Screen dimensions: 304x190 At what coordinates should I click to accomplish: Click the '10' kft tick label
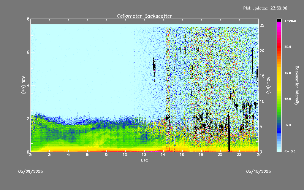pos(262,101)
